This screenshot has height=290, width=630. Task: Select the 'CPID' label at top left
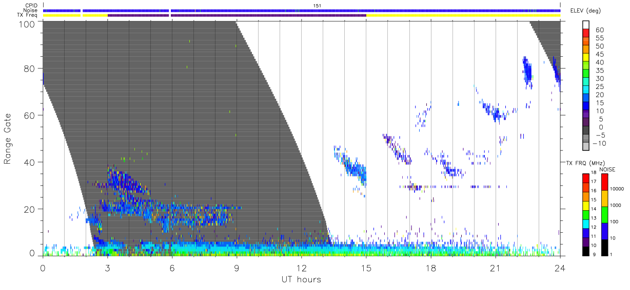click(32, 5)
